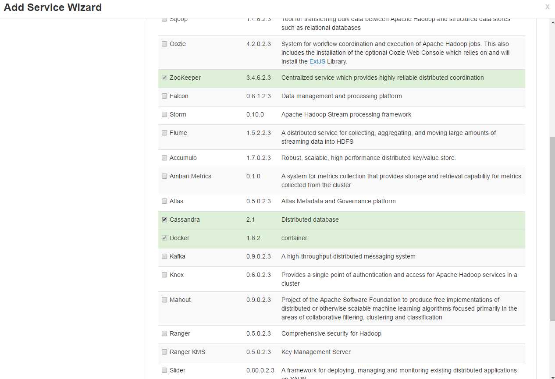The width and height of the screenshot is (555, 379).
Task: Click the ZooKeeper service name
Action: point(185,78)
